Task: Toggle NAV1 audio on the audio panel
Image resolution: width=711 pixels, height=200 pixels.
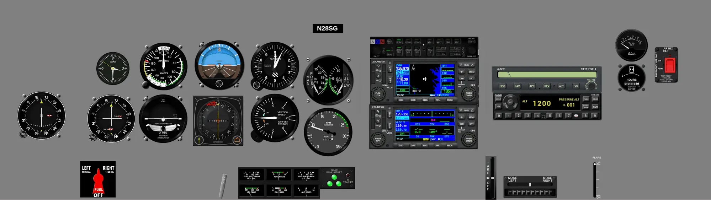Action: tap(430, 42)
